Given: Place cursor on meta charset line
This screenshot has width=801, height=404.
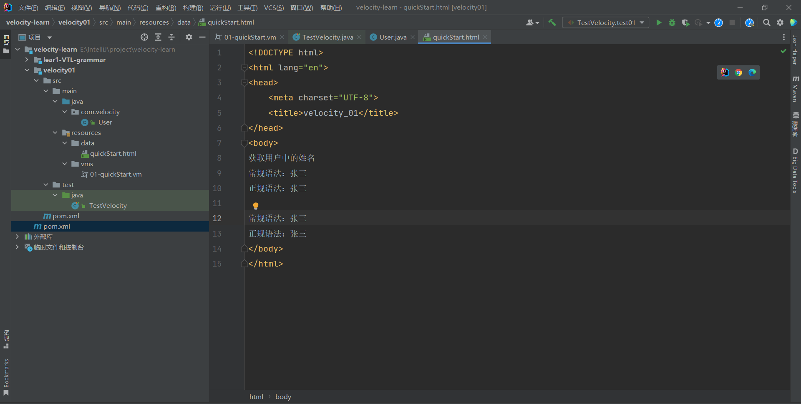Looking at the screenshot, I should tap(323, 98).
